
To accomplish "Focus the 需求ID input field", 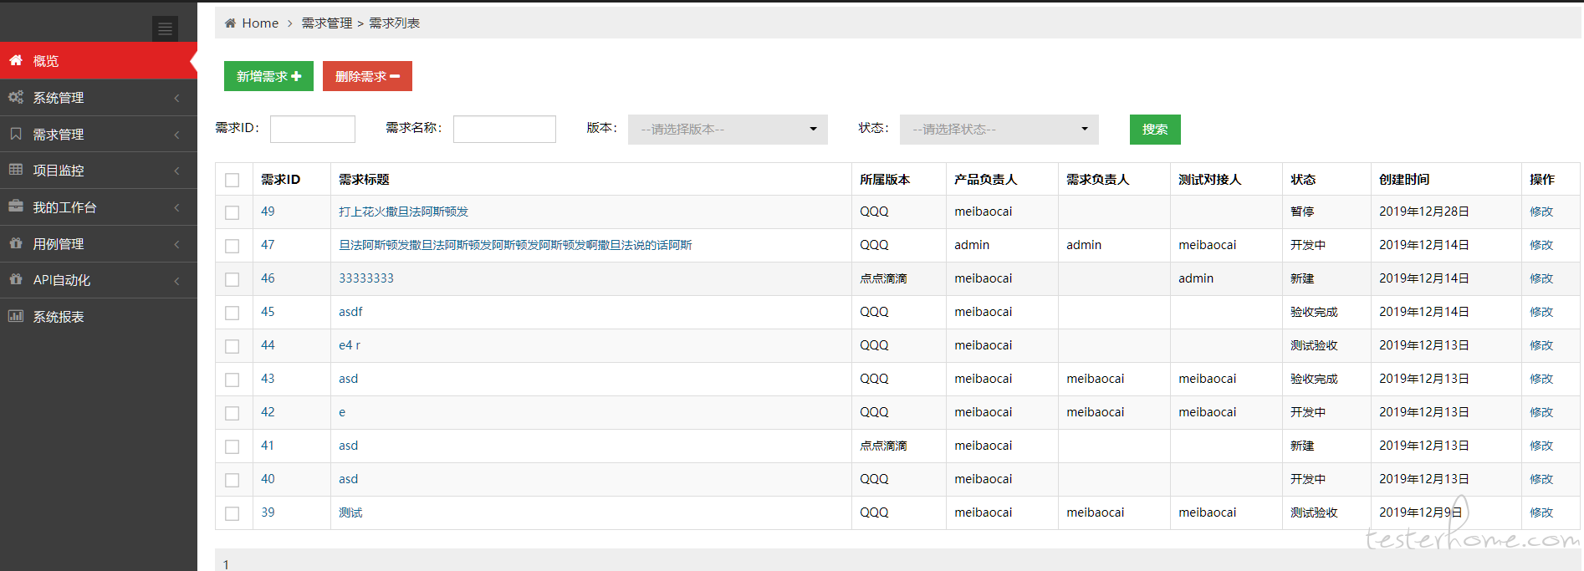I will 313,129.
